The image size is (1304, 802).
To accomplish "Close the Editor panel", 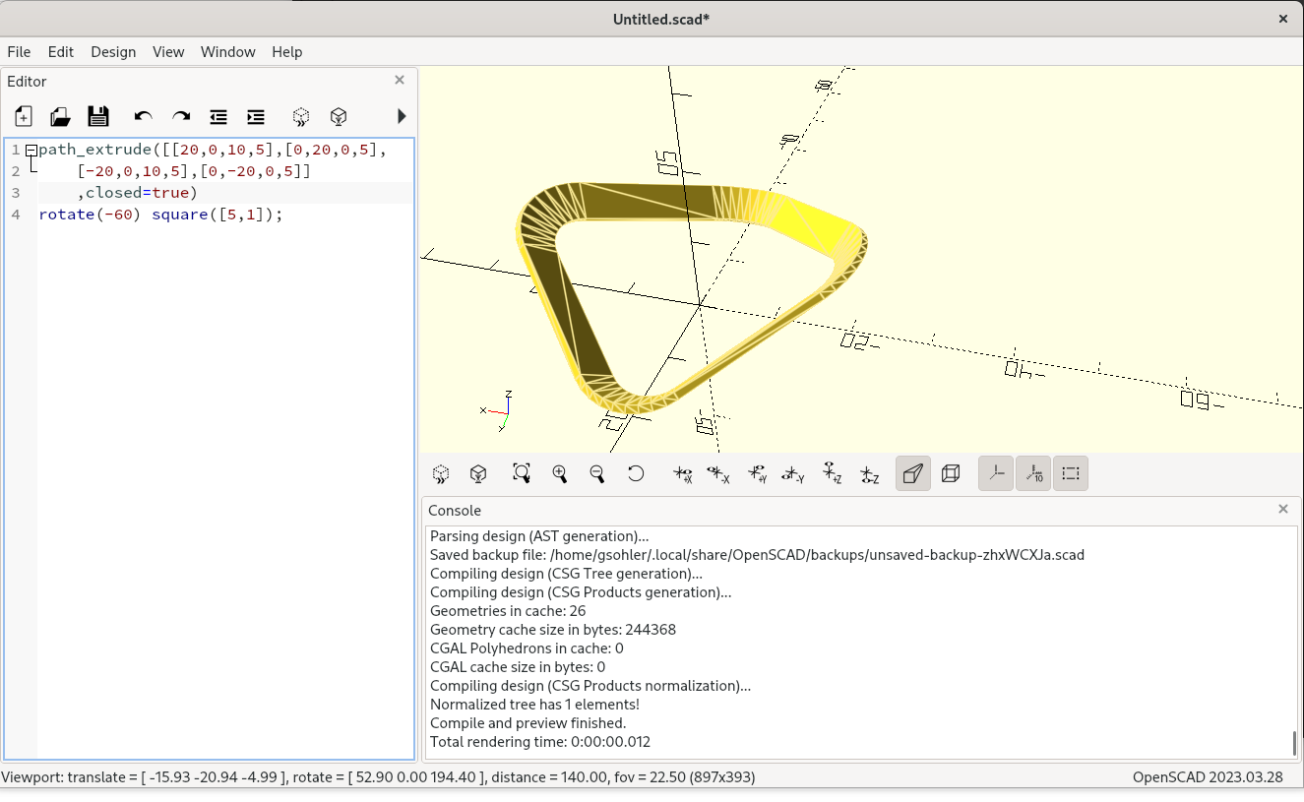I will 400,81.
